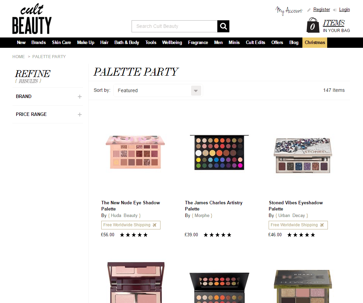This screenshot has height=303, width=363.
Task: Open the Christmas tab
Action: tap(315, 43)
